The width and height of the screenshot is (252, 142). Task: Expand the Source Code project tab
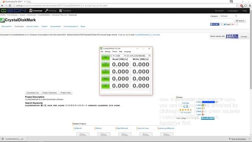[x=32, y=26]
